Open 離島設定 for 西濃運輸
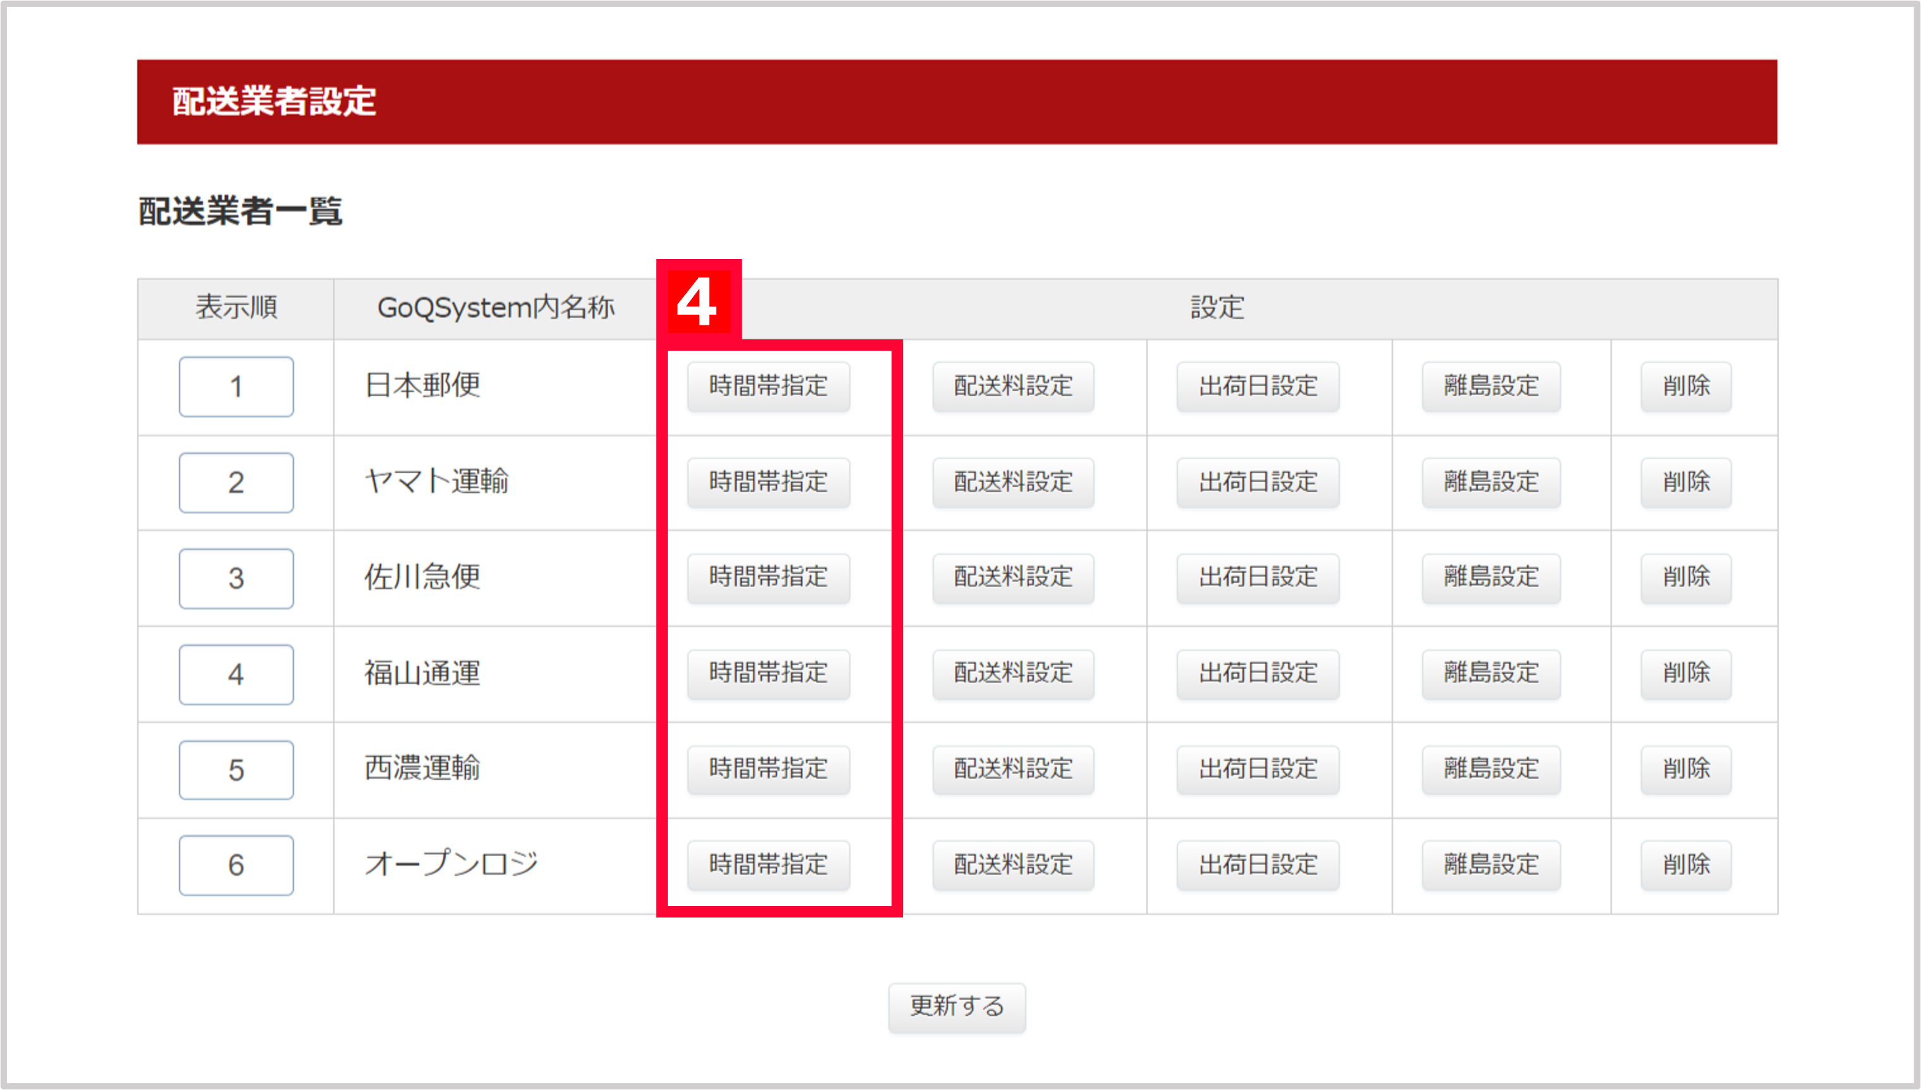This screenshot has height=1090, width=1921. tap(1491, 770)
